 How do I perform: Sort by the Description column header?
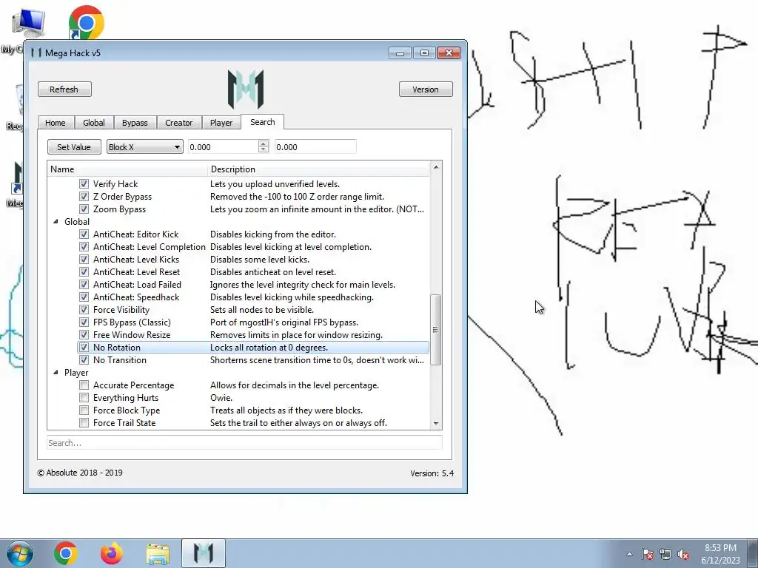[318, 169]
